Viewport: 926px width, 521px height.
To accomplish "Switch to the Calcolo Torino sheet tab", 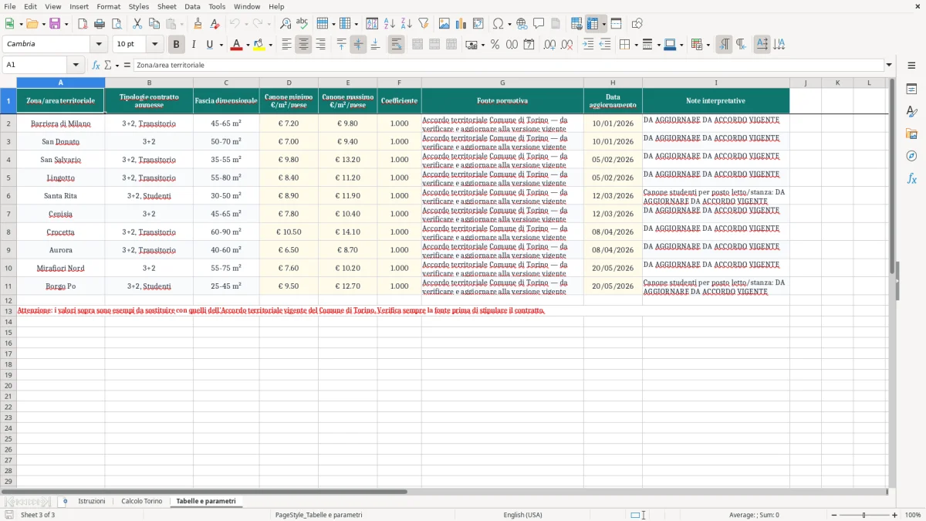I will (x=142, y=501).
